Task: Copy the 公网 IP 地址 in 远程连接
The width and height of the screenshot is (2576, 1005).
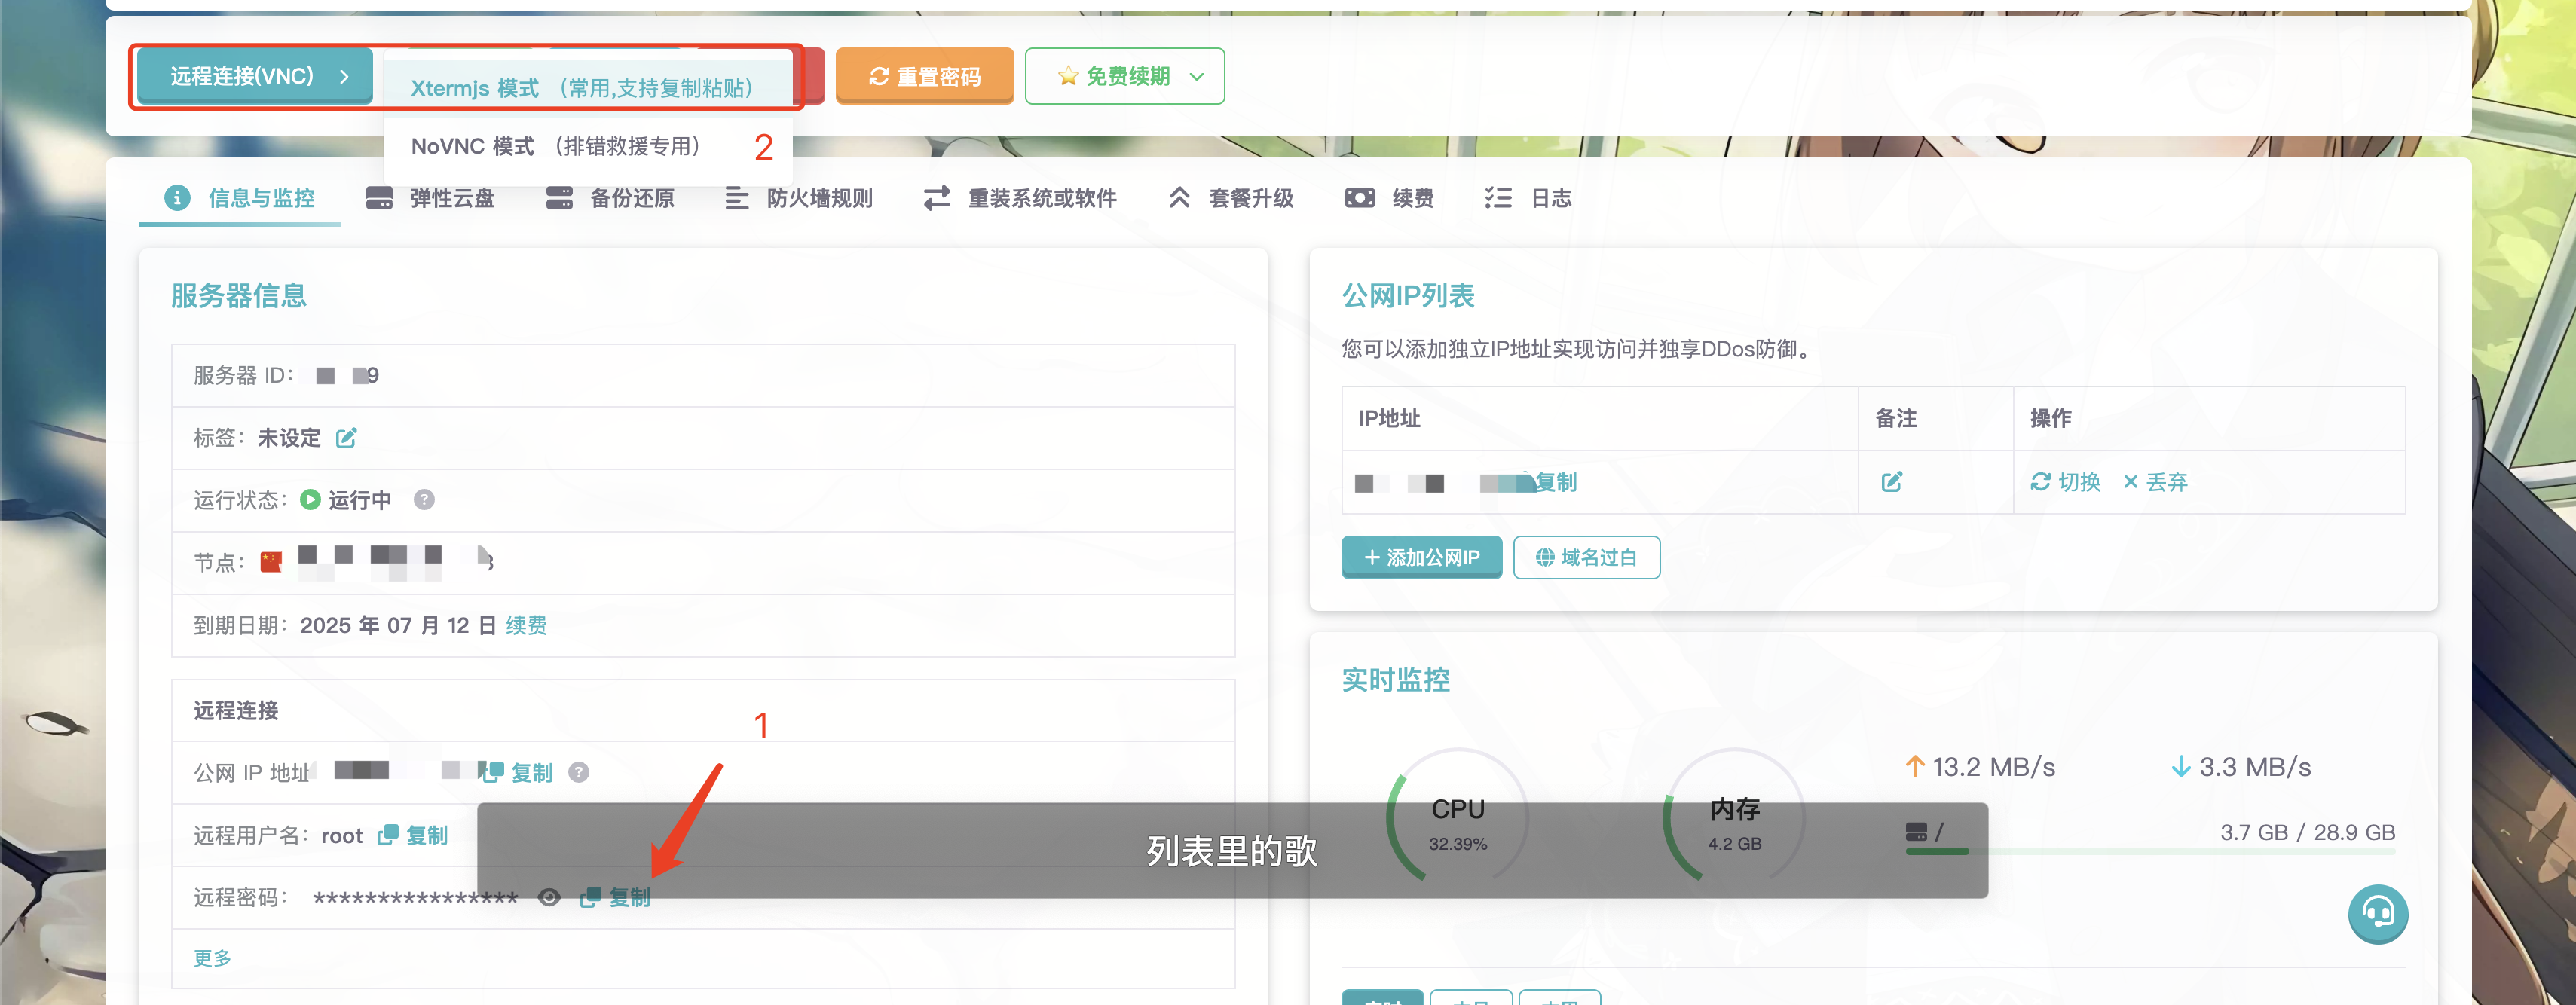Action: (x=518, y=772)
